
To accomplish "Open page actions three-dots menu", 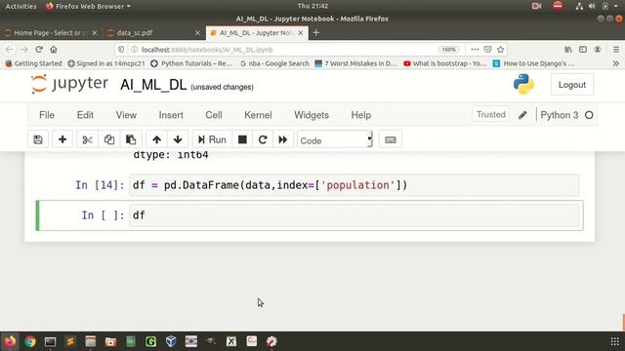I will click(x=475, y=50).
